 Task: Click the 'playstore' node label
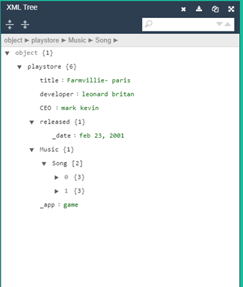44,67
